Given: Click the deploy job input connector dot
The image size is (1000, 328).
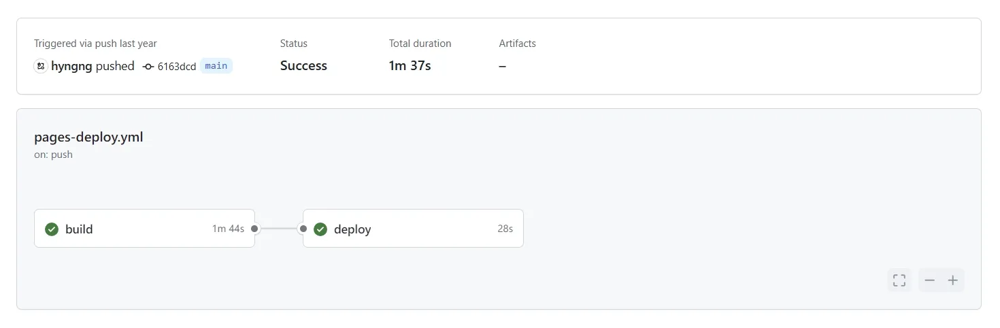Looking at the screenshot, I should click(303, 229).
